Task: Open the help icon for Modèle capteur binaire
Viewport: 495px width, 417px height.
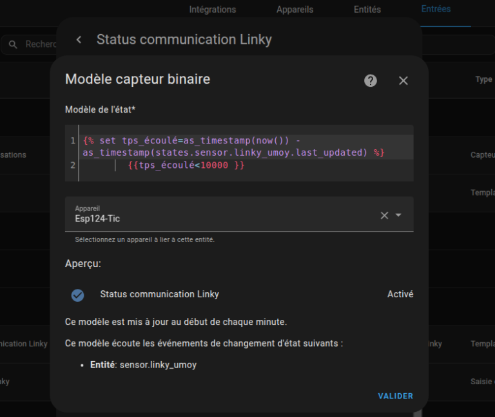Action: pyautogui.click(x=371, y=80)
